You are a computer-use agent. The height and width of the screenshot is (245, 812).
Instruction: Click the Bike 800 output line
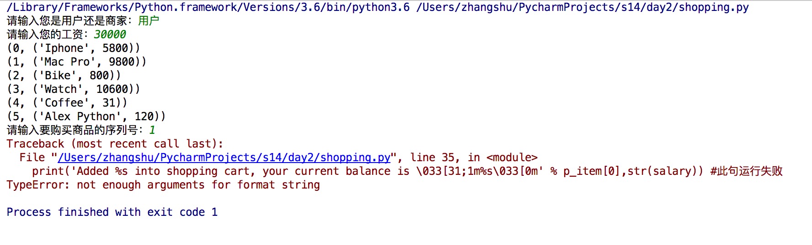64,76
